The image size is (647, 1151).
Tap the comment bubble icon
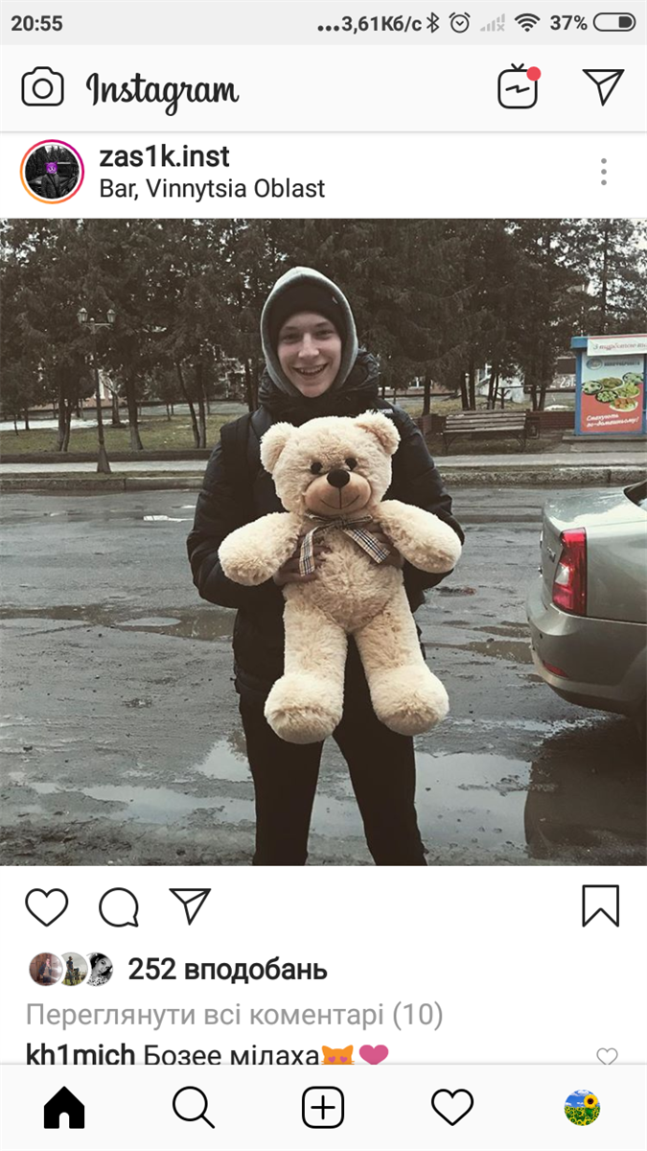coord(119,906)
